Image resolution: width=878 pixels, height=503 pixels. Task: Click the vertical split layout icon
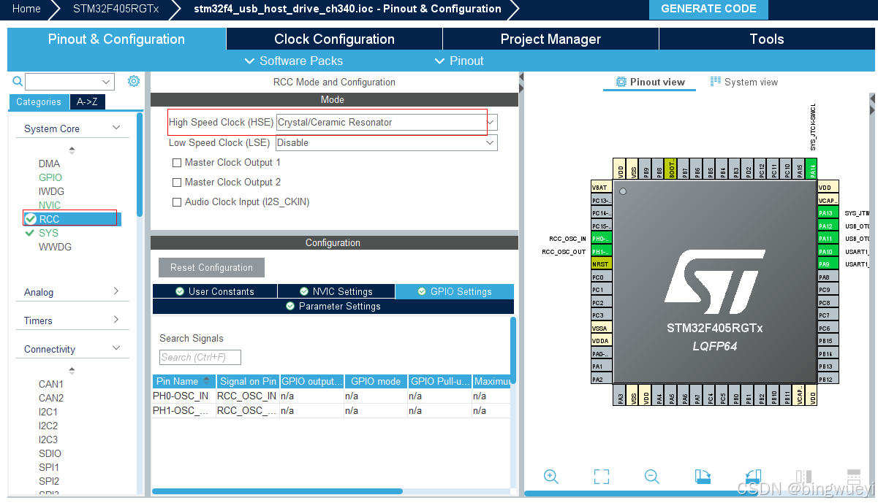[x=803, y=477]
